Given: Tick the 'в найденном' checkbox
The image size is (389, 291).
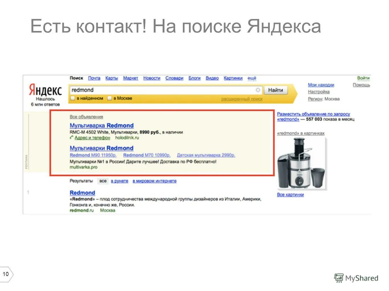Looking at the screenshot, I should pos(73,98).
